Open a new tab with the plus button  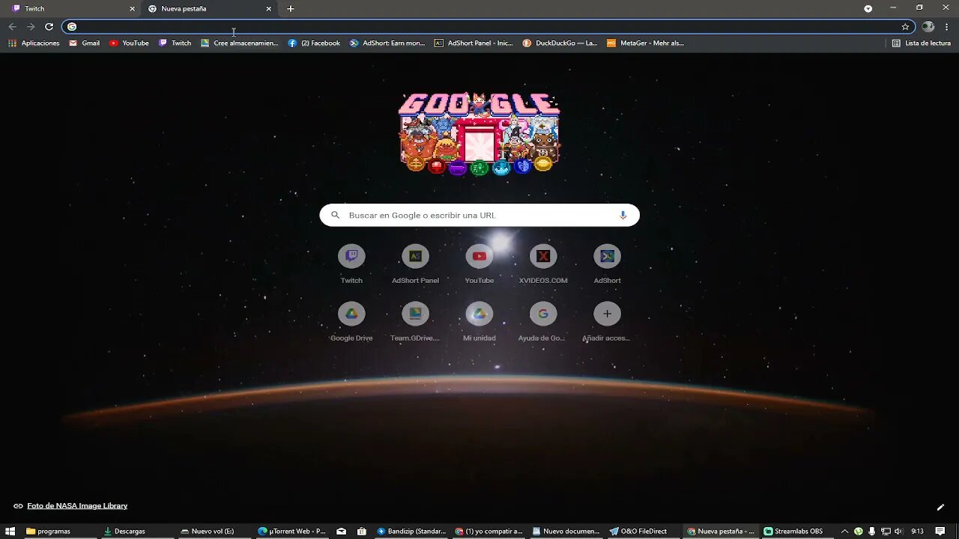(291, 9)
